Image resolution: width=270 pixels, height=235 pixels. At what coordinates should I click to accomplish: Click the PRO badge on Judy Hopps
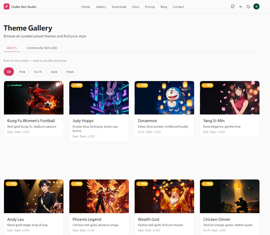pos(77,85)
